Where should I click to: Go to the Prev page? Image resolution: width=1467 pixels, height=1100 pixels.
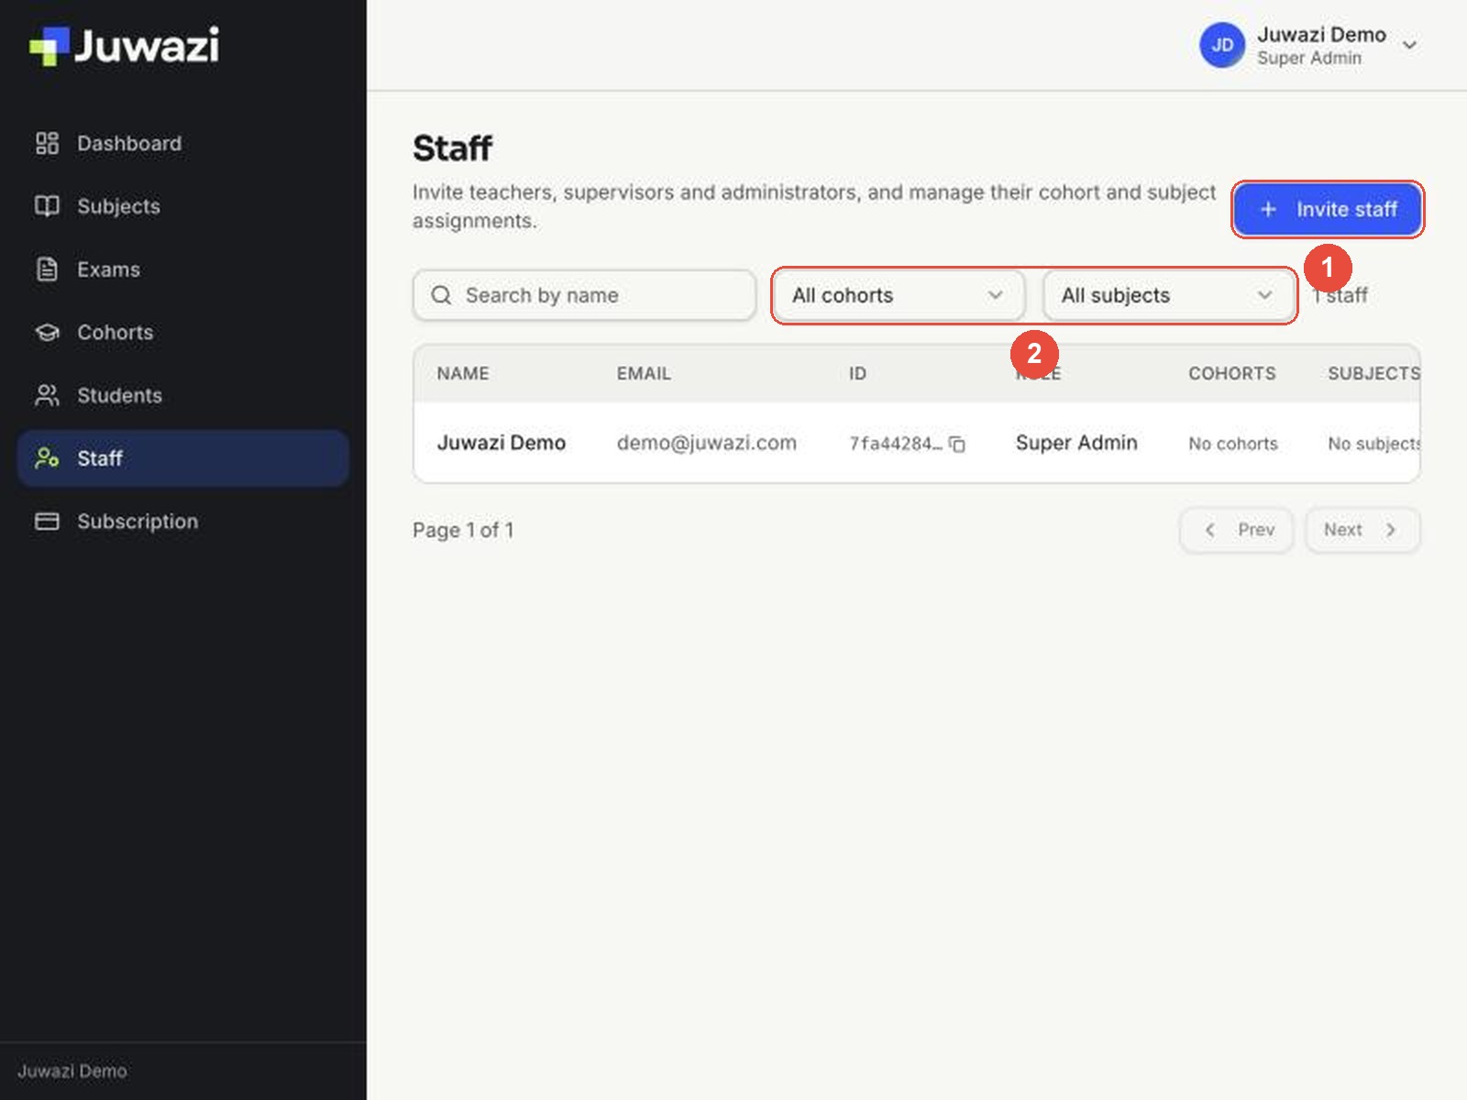tap(1237, 530)
